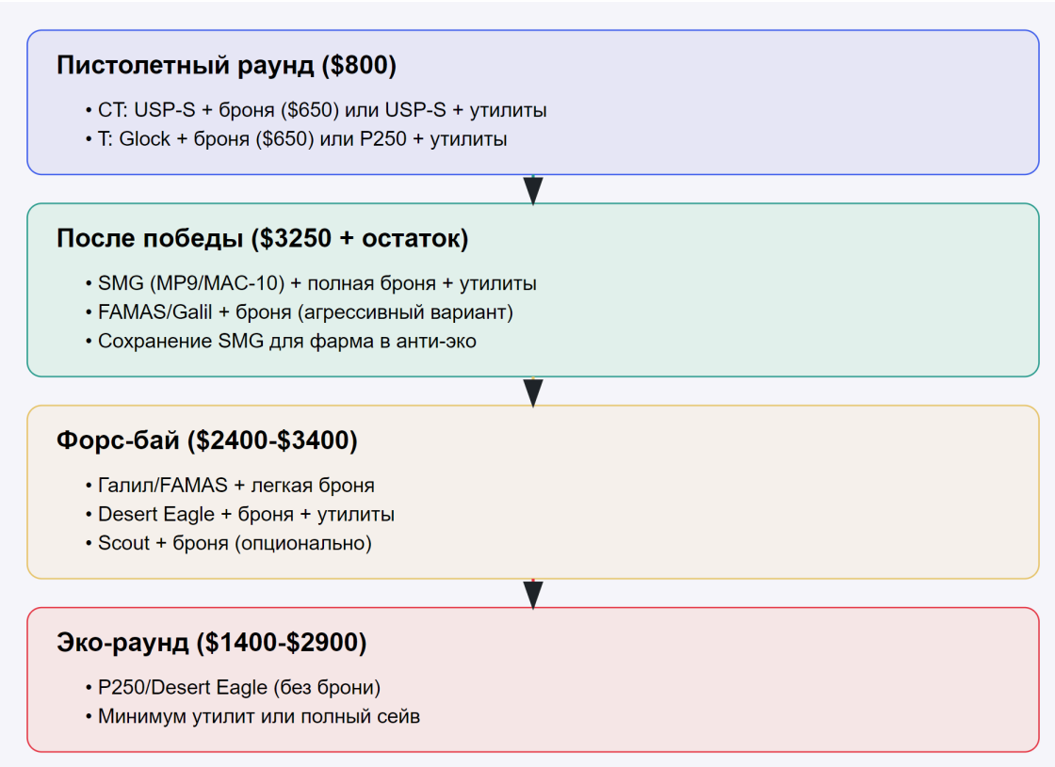Click the arrow pointing to После победы box
This screenshot has width=1055, height=767.
pos(533,189)
